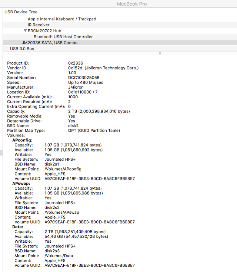
Task: Click the BSD Name value disk2
Action: (x=73, y=126)
